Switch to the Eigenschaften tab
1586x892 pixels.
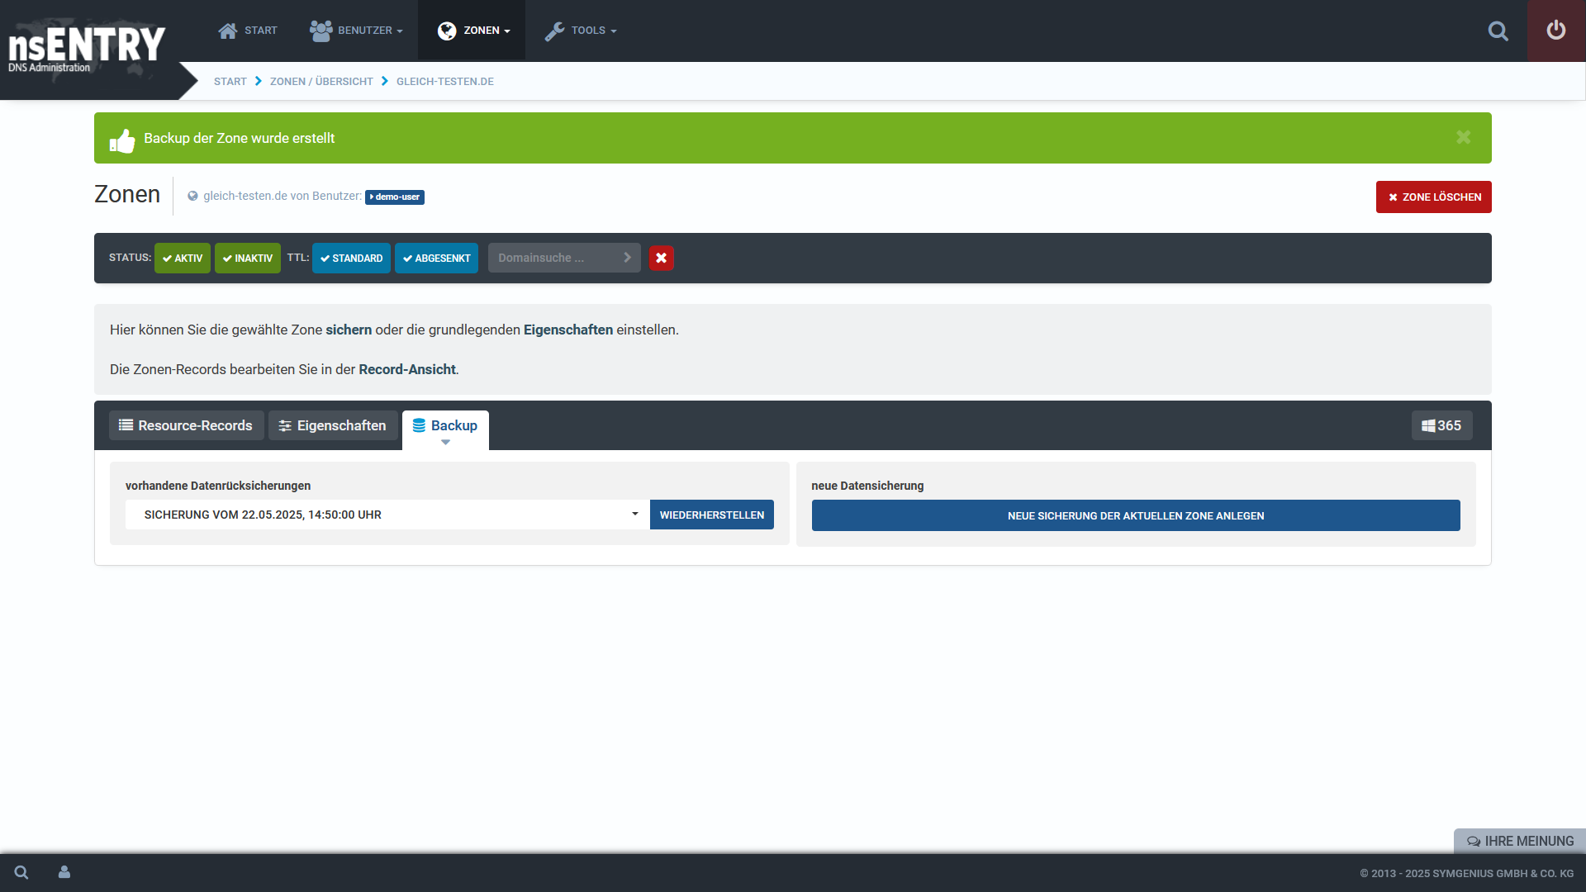(x=333, y=425)
